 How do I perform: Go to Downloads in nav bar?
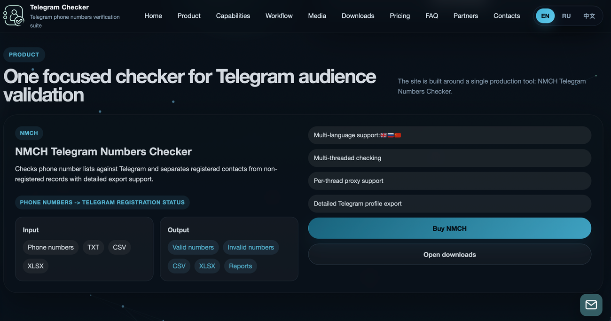click(358, 16)
